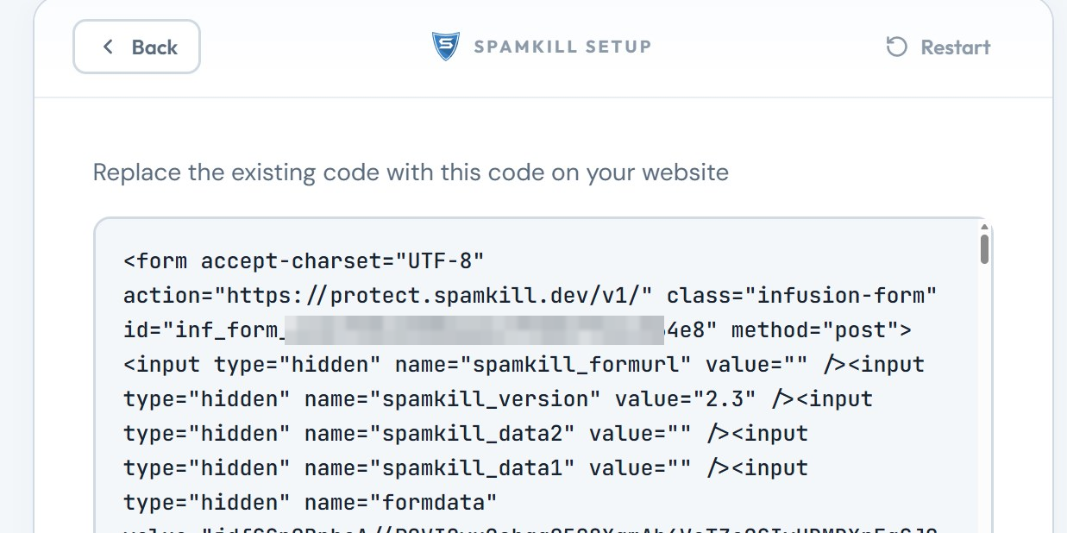The width and height of the screenshot is (1067, 533).
Task: Click the circular restart arrow icon
Action: (897, 47)
